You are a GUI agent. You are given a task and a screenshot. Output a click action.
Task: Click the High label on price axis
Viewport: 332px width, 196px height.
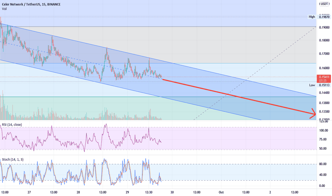312,17
